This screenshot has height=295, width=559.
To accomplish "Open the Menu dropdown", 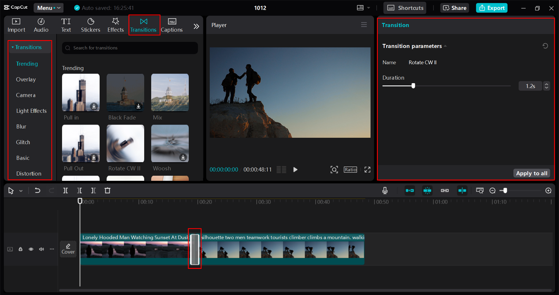I will (48, 8).
